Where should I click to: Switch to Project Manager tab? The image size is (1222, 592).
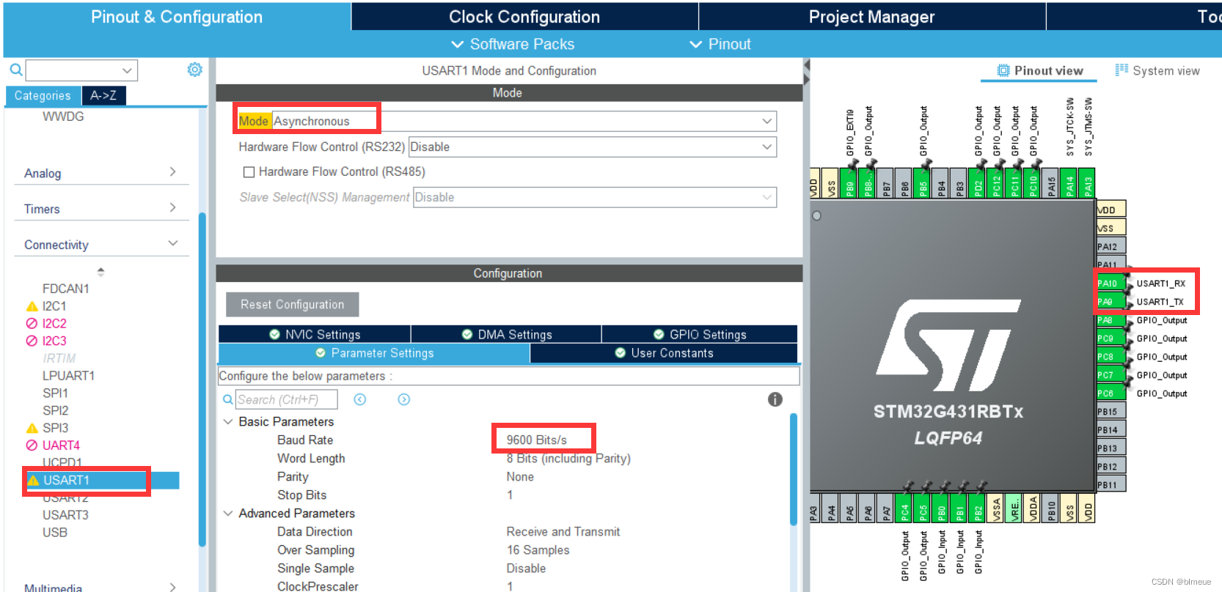coord(872,16)
